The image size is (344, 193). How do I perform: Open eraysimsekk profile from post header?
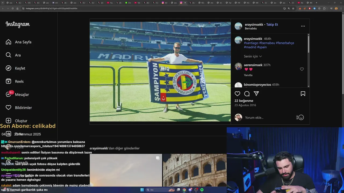(254, 24)
